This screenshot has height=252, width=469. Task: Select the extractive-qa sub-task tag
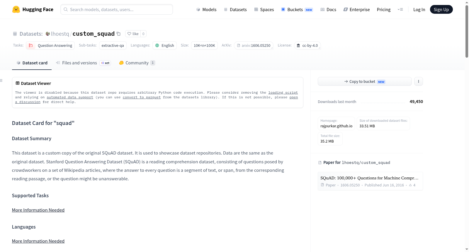click(x=113, y=45)
